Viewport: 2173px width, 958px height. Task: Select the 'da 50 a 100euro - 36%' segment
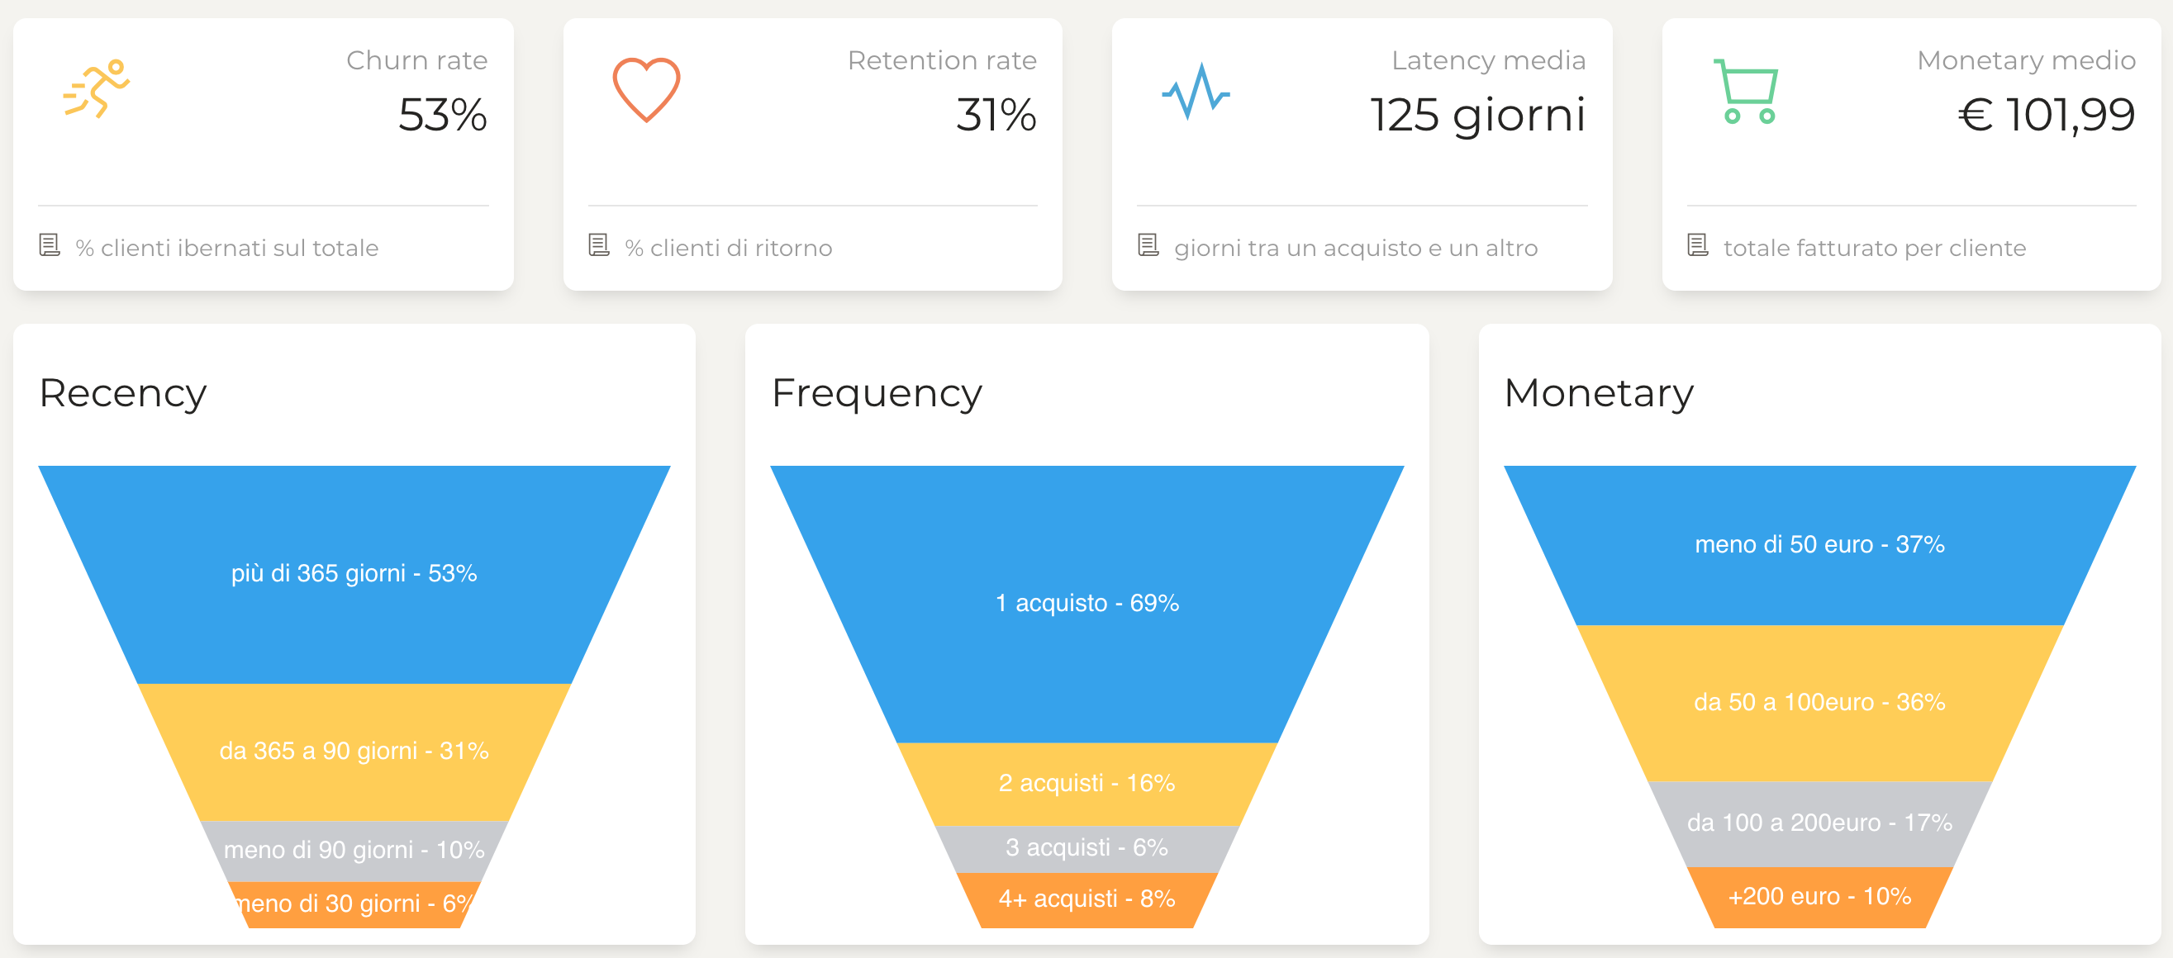point(1819,703)
